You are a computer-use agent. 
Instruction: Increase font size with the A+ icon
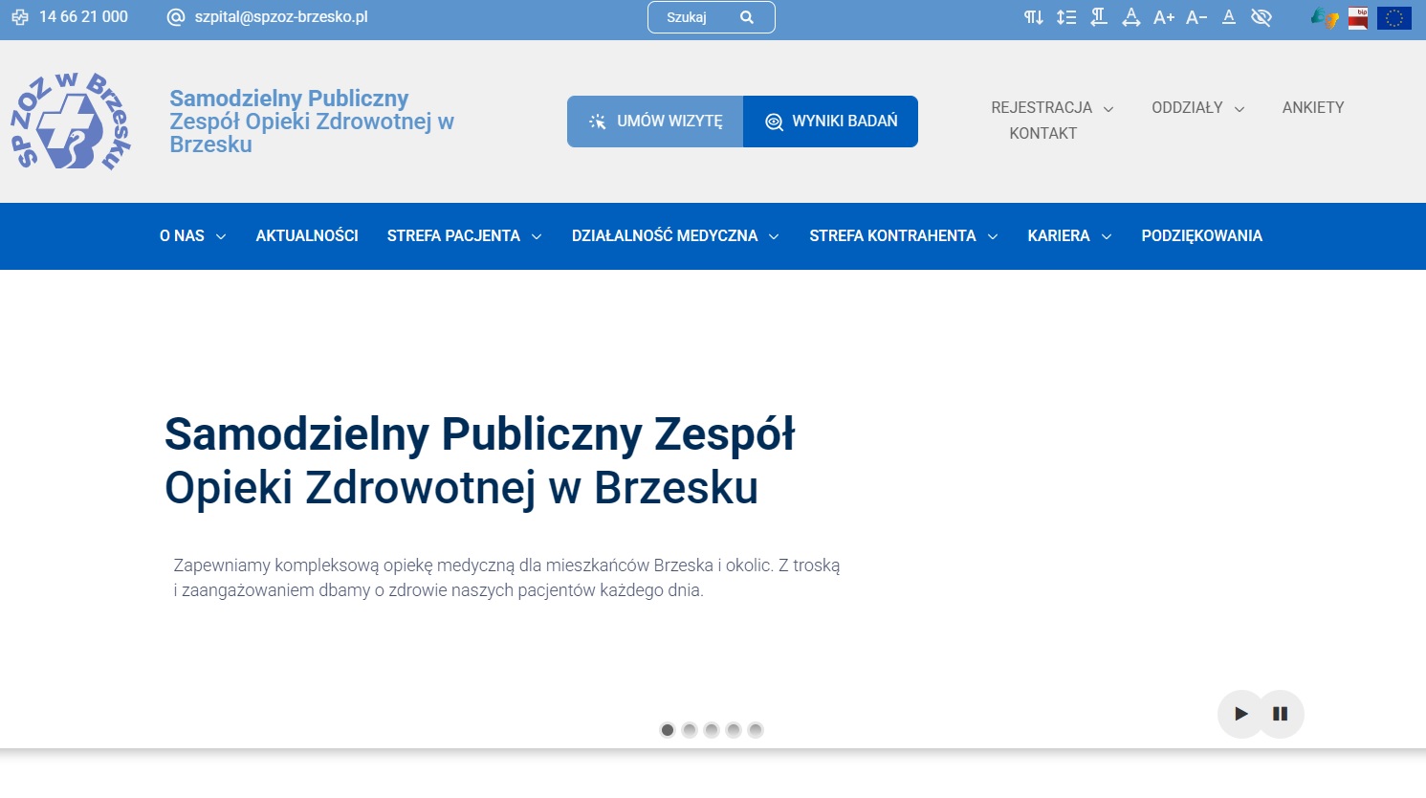(1163, 17)
